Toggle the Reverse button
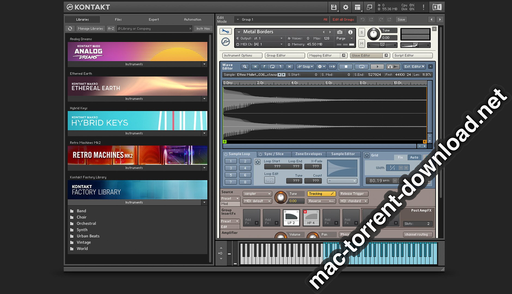Screen dimensions: 512x294 tap(321, 201)
